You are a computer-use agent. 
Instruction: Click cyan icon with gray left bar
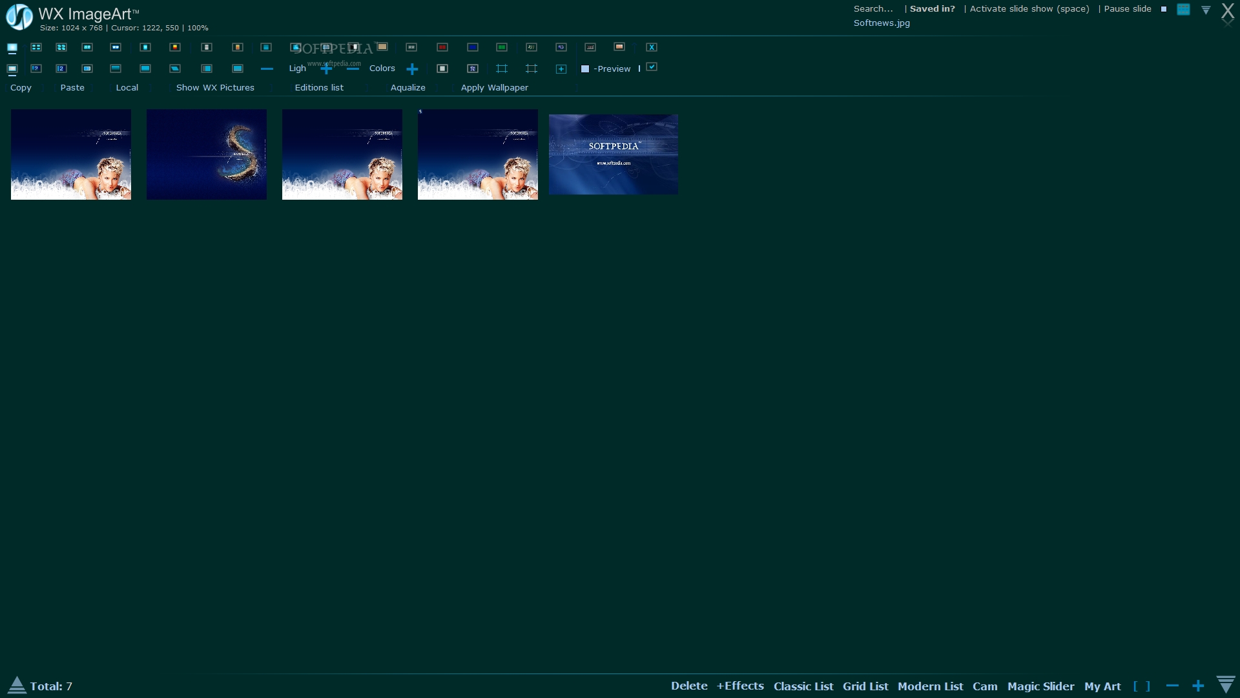207,69
